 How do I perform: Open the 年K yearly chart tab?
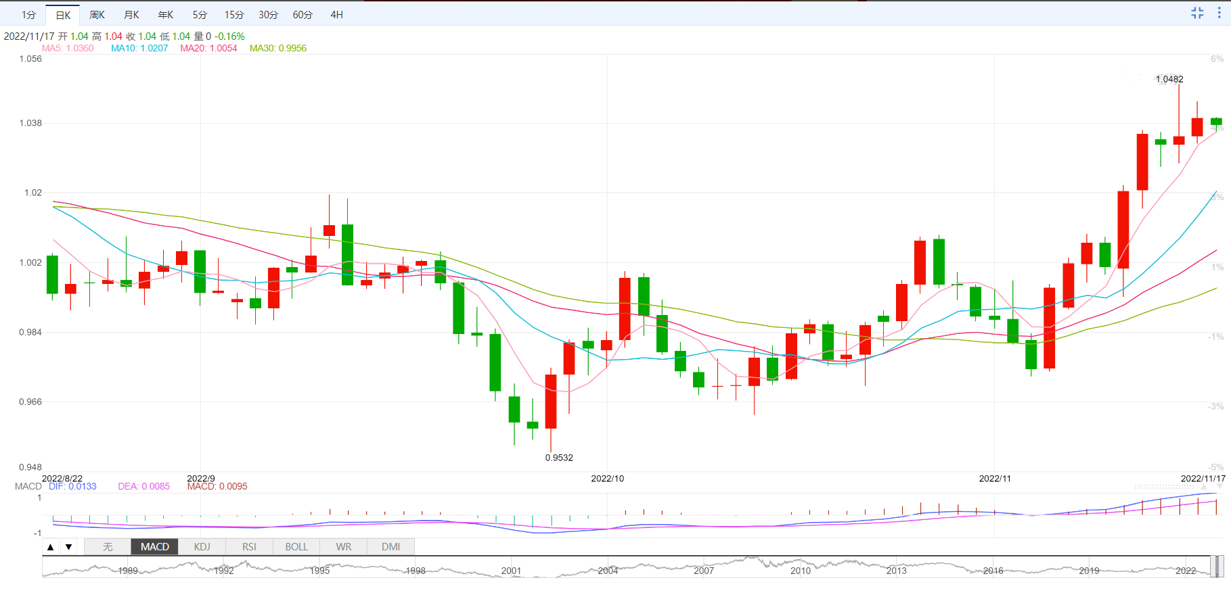point(165,15)
